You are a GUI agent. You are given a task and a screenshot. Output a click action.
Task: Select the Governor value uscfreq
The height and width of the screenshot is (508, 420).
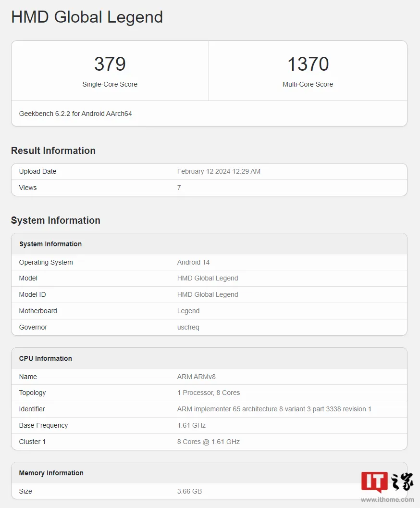pyautogui.click(x=188, y=327)
